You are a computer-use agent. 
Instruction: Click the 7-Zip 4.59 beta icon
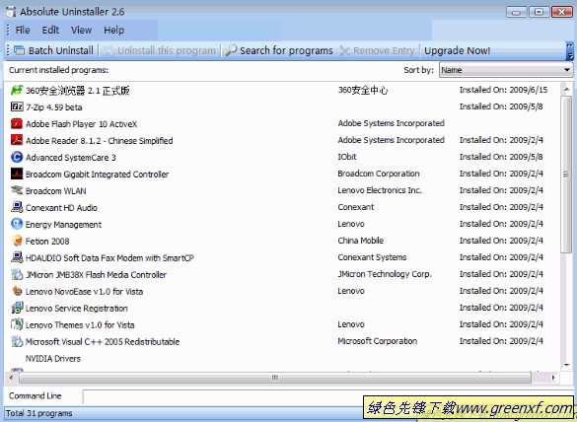click(17, 107)
